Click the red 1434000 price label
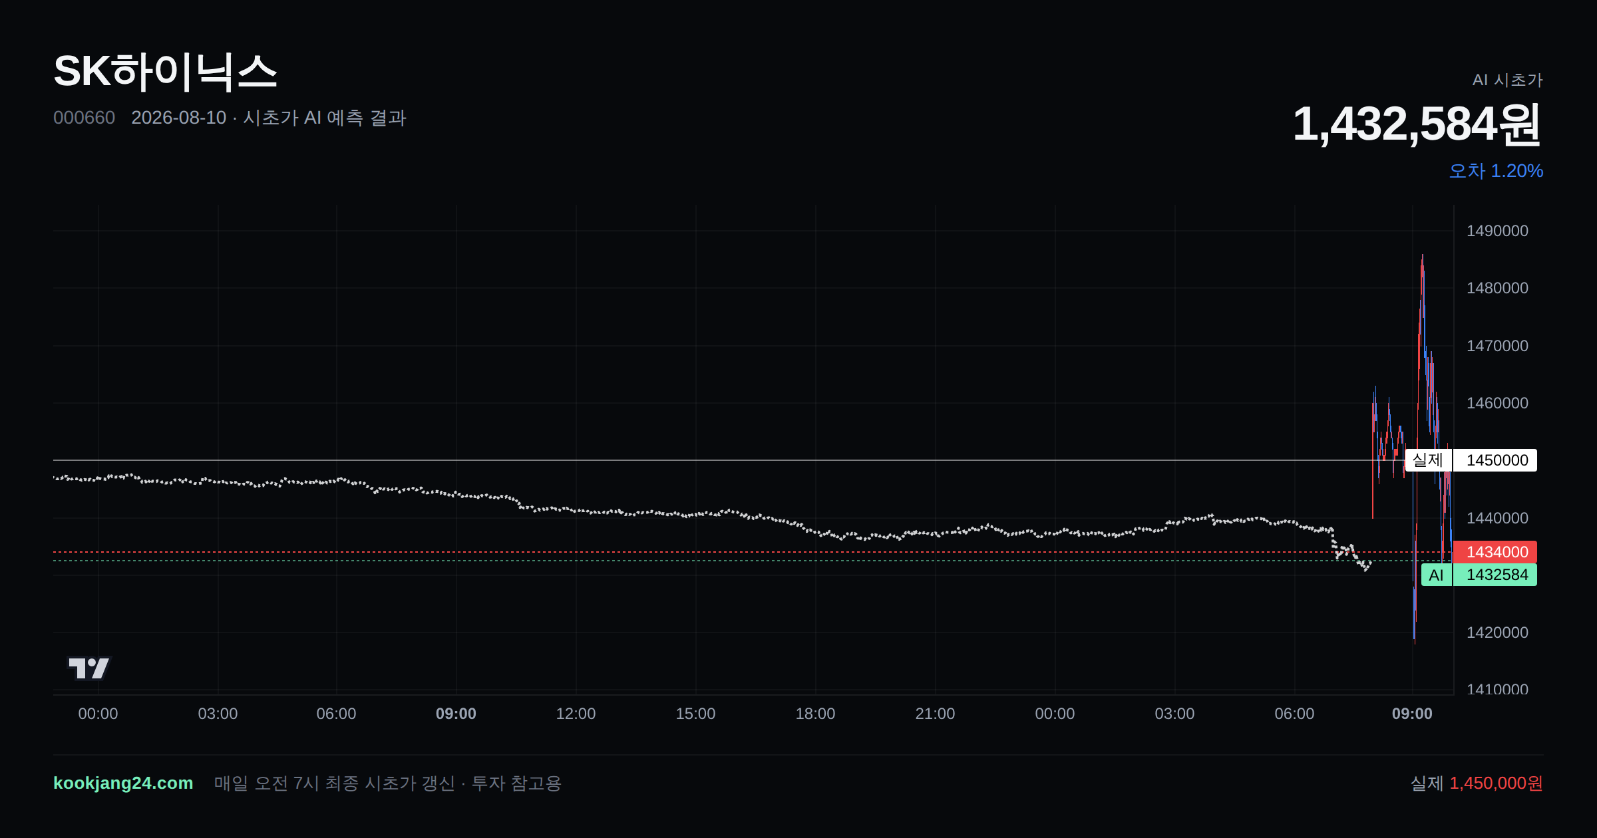The image size is (1597, 838). pos(1495,552)
